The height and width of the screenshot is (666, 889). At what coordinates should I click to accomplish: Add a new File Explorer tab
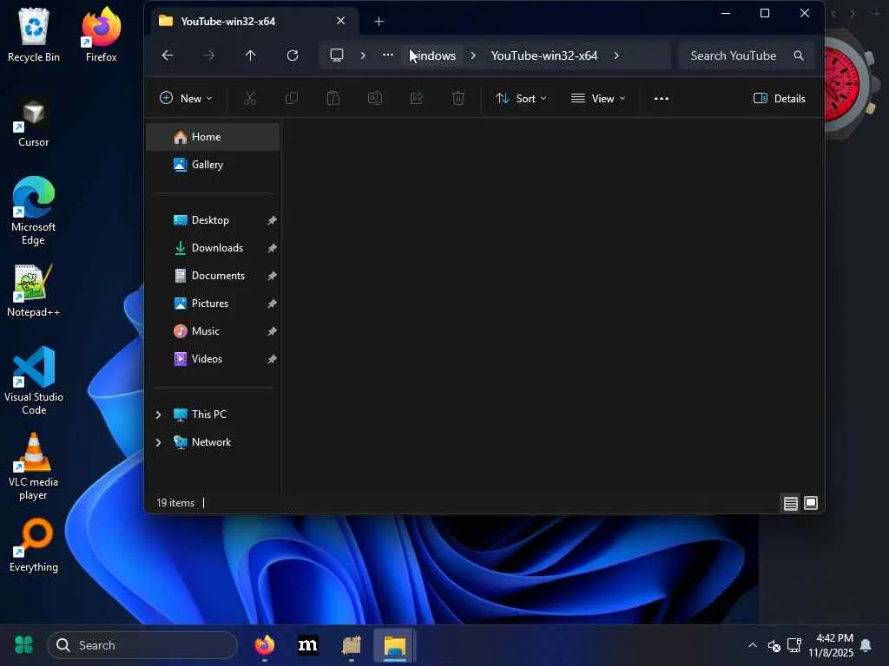click(x=379, y=21)
